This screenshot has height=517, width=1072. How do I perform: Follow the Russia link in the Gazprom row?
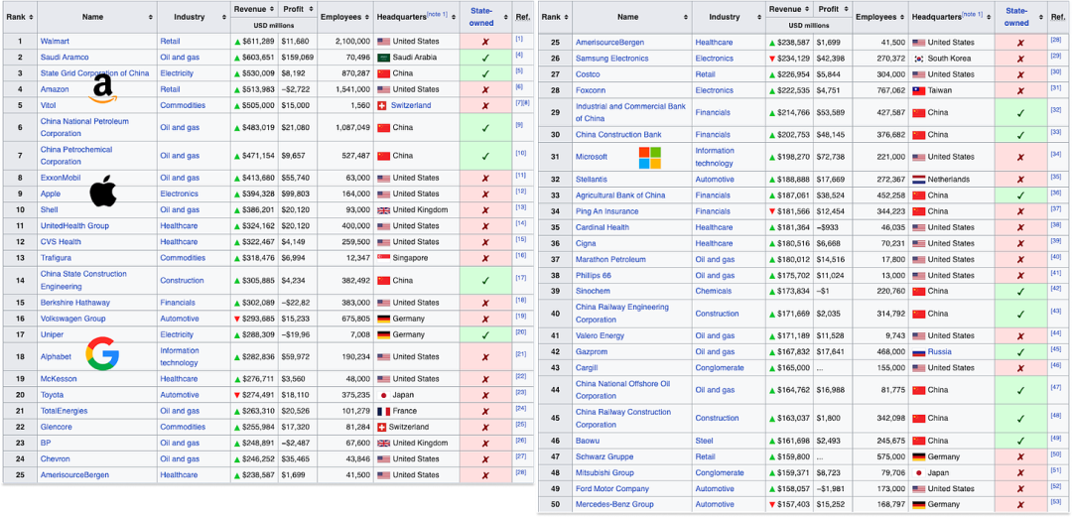click(939, 352)
